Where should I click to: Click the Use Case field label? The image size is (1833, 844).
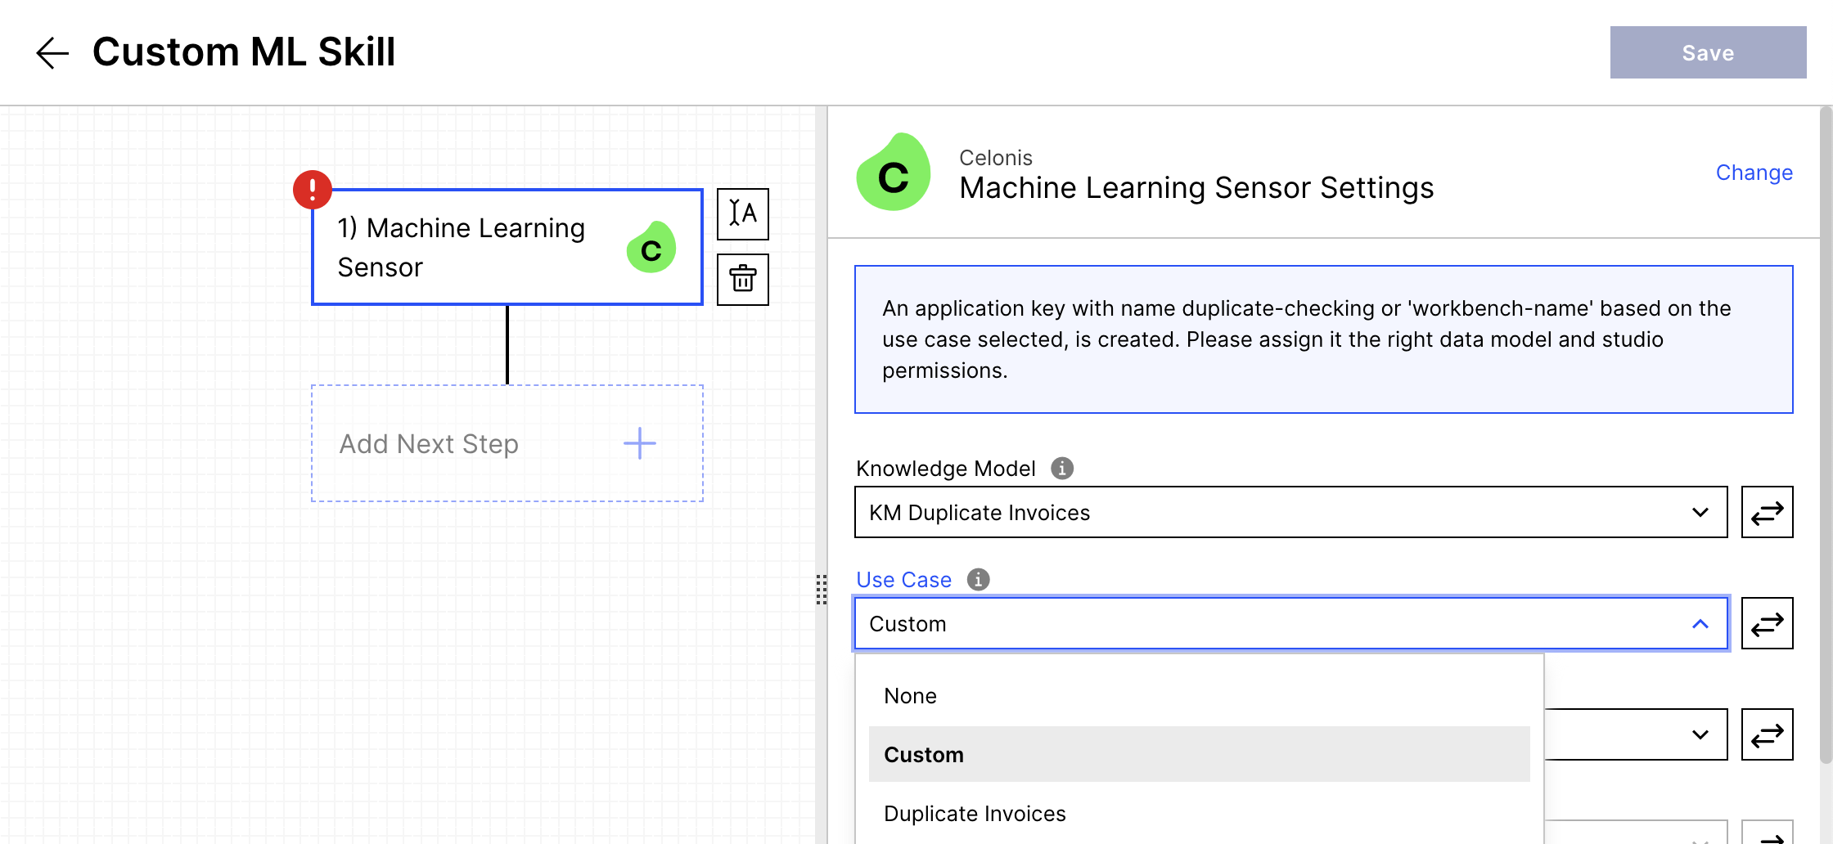click(x=903, y=579)
